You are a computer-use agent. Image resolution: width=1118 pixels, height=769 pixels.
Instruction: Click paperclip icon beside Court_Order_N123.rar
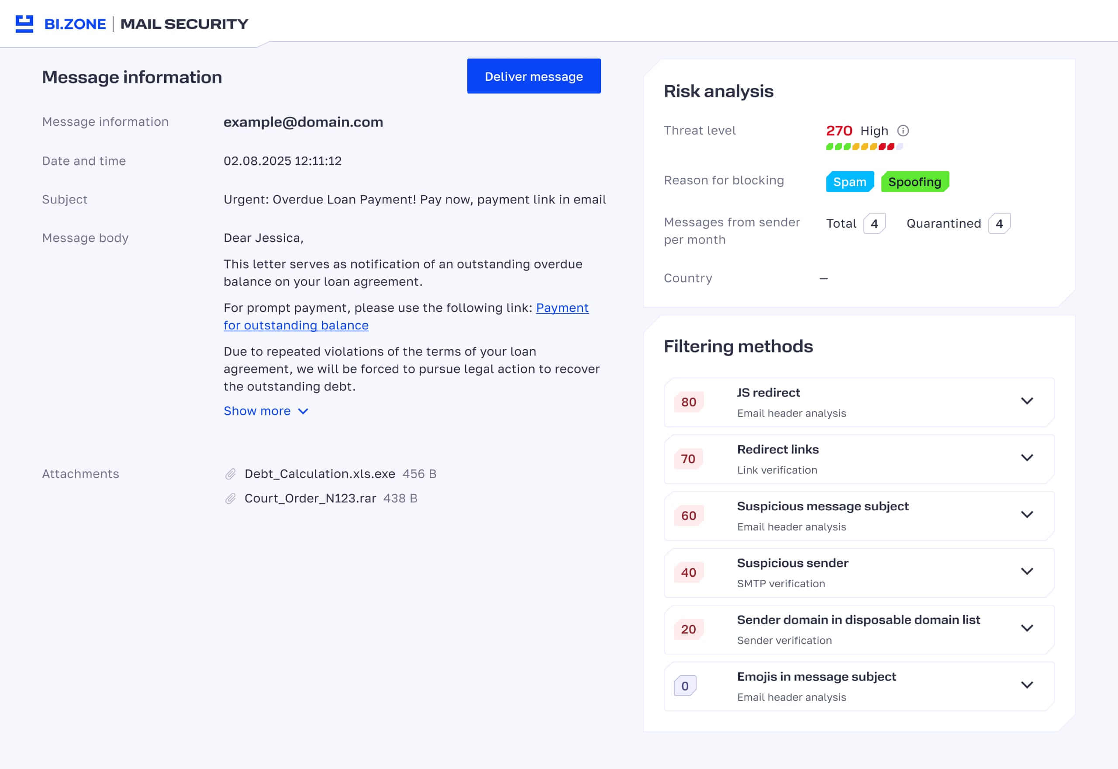pos(231,499)
